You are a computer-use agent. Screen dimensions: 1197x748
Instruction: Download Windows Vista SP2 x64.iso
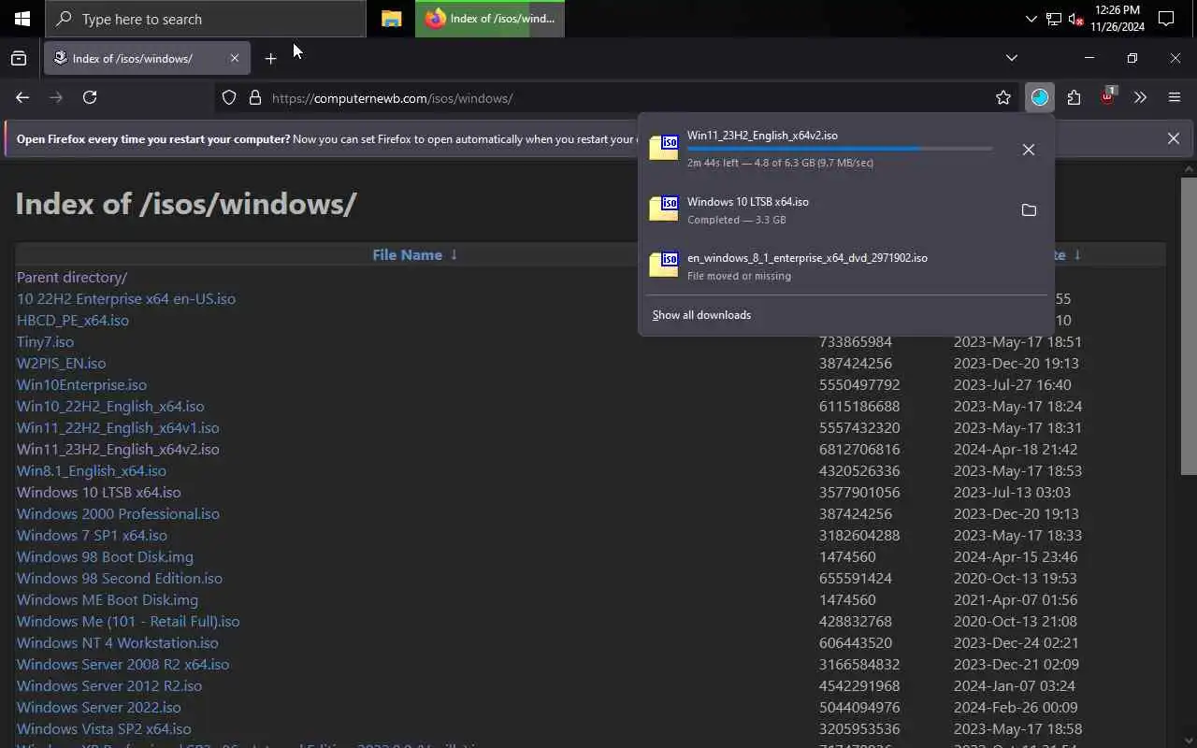(x=104, y=728)
